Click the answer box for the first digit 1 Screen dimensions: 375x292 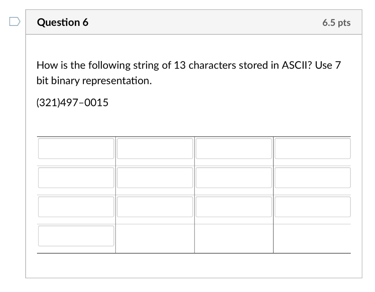coord(312,149)
